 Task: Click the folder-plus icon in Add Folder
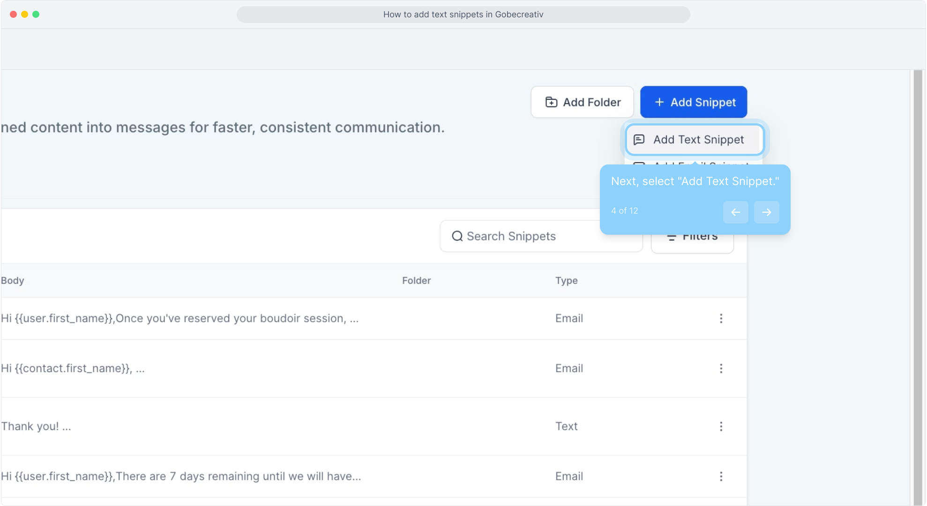point(551,102)
